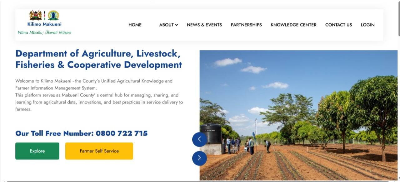Click the Kenya coat of arms logo

coord(35,15)
